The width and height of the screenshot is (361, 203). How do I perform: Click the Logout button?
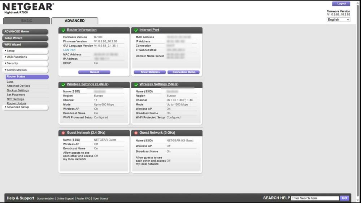[341, 4]
